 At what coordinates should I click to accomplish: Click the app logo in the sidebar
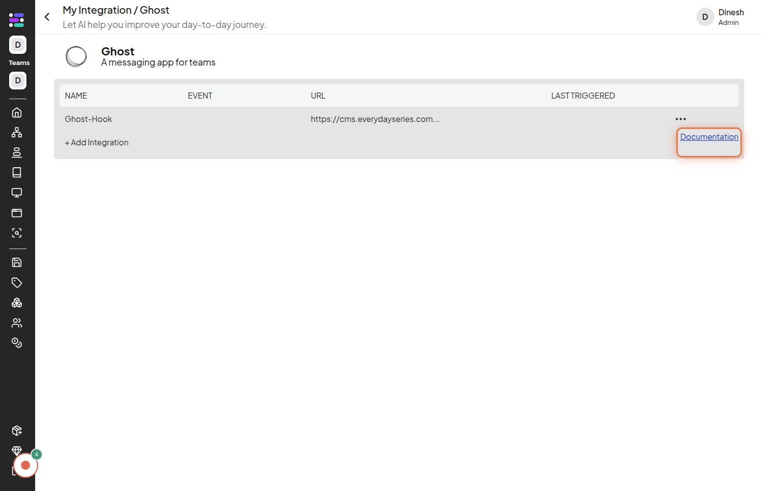[17, 20]
